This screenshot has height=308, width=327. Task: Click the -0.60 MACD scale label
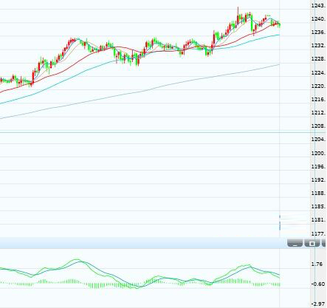click(x=318, y=284)
